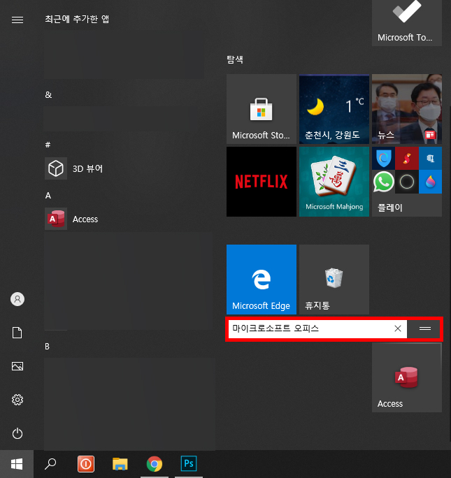The image size is (451, 478).
Task: Open the 플레이 folder tile
Action: pyautogui.click(x=407, y=182)
